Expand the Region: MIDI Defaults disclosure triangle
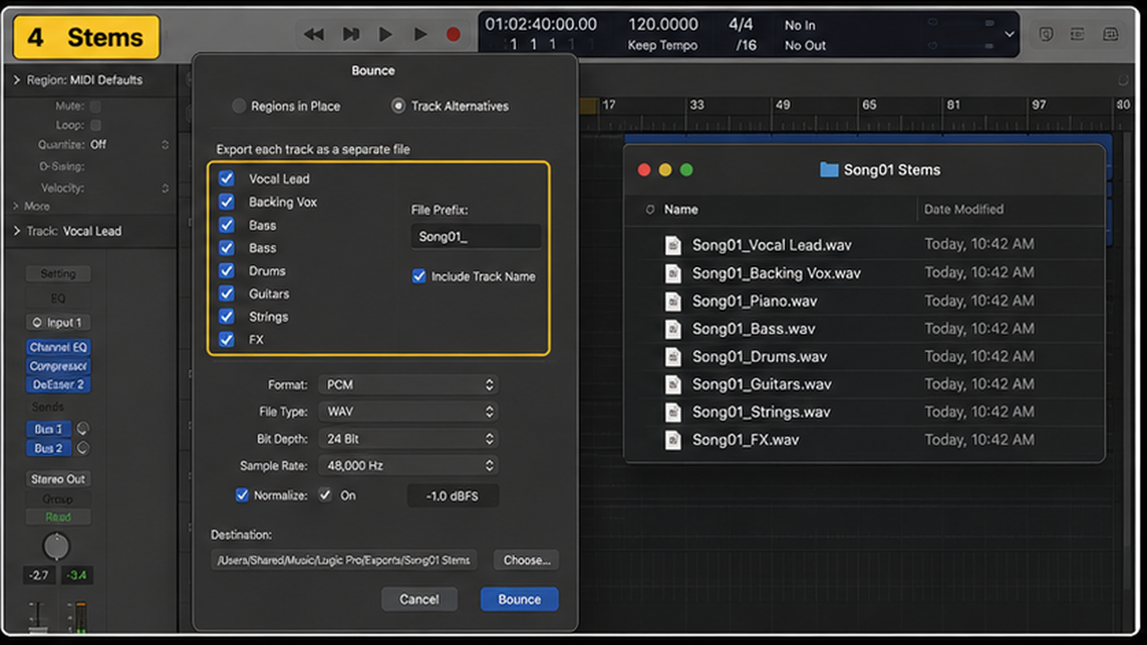Image resolution: width=1147 pixels, height=645 pixels. [x=17, y=80]
